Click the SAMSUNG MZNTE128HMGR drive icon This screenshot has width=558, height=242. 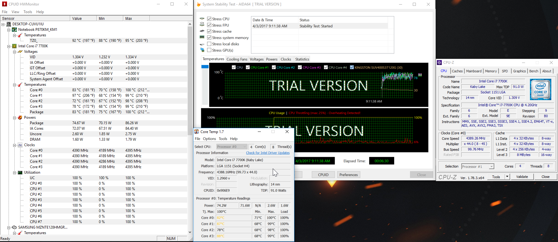(x=14, y=227)
